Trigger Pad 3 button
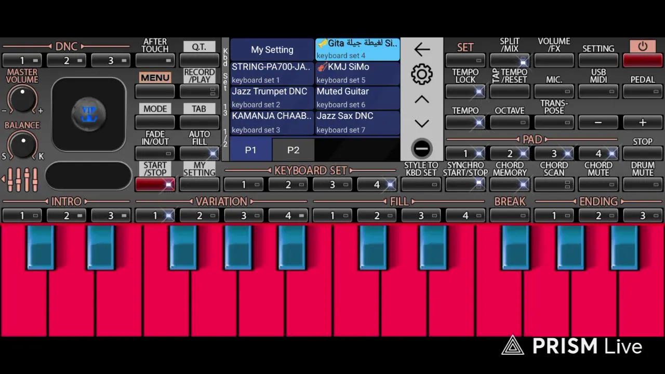Image resolution: width=665 pixels, height=374 pixels. [x=554, y=153]
